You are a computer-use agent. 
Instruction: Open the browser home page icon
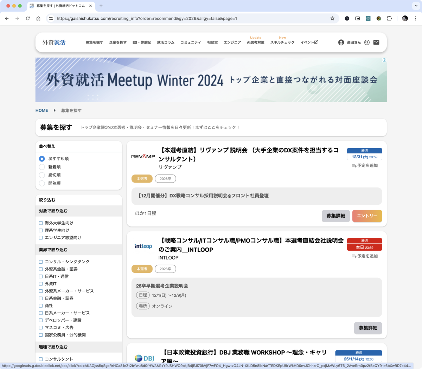(38, 18)
